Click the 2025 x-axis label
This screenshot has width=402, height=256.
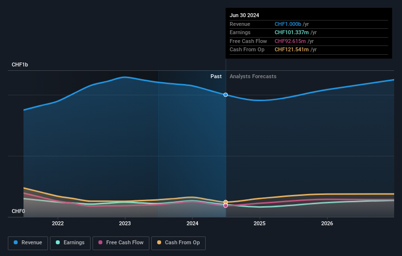tap(260, 224)
